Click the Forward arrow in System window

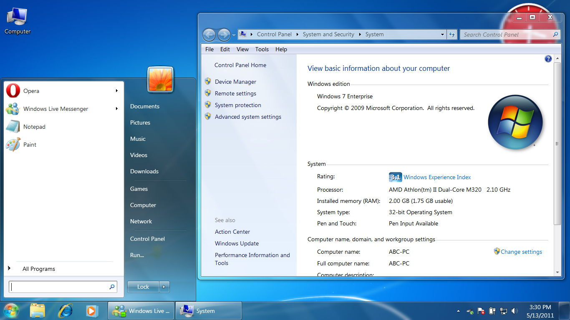(x=224, y=35)
